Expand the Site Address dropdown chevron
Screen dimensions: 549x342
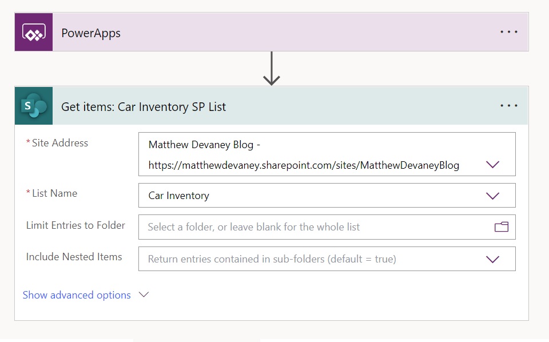(x=492, y=165)
